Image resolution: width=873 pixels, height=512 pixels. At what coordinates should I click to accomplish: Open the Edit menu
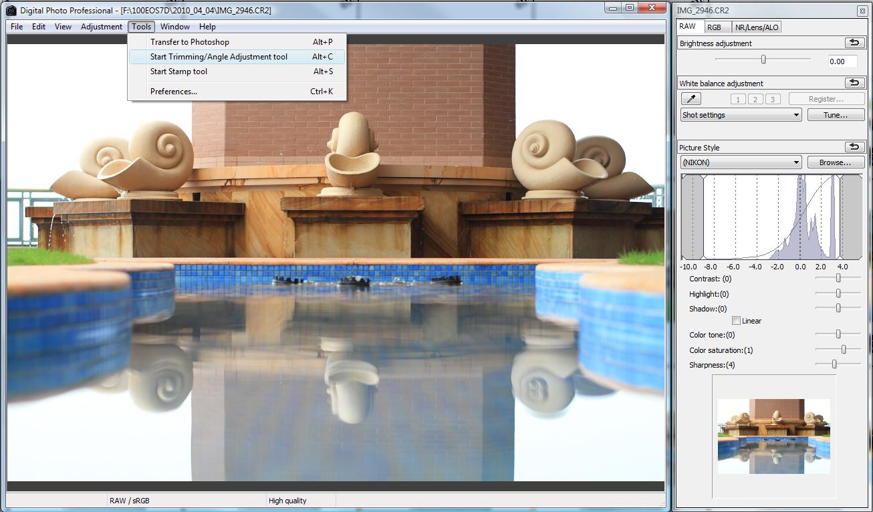pyautogui.click(x=39, y=27)
